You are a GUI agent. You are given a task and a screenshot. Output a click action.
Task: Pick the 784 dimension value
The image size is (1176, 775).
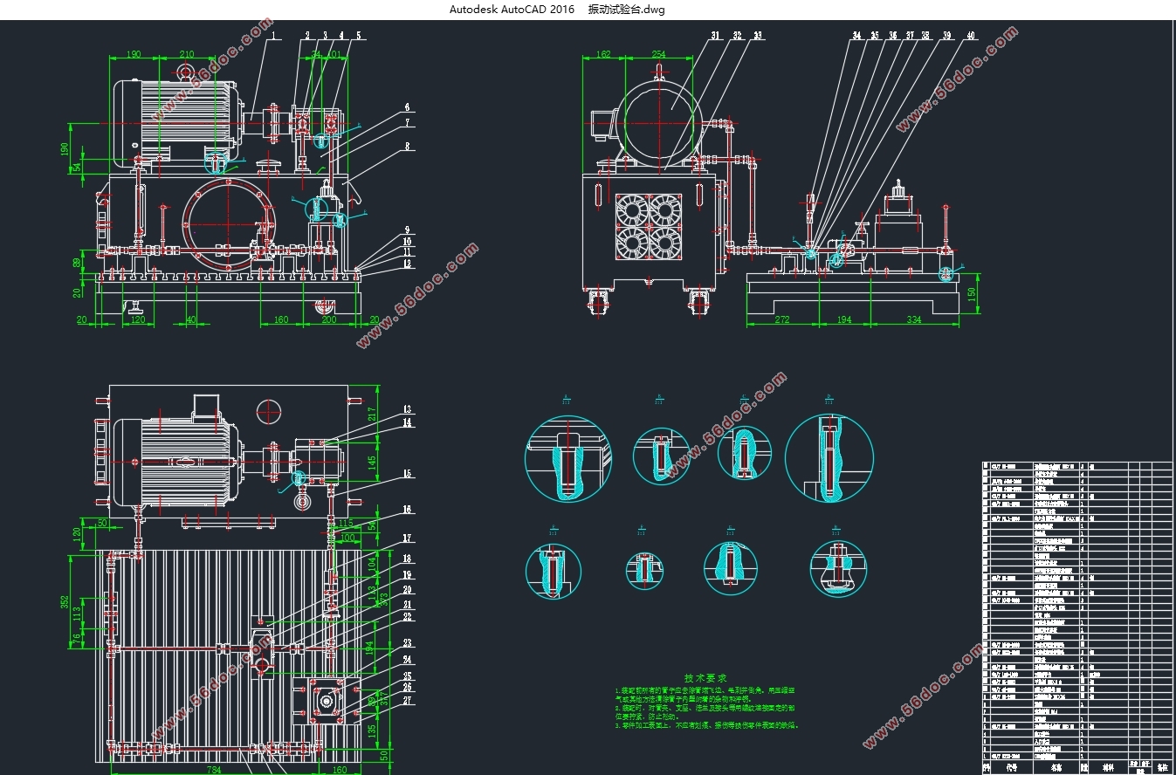coord(212,770)
